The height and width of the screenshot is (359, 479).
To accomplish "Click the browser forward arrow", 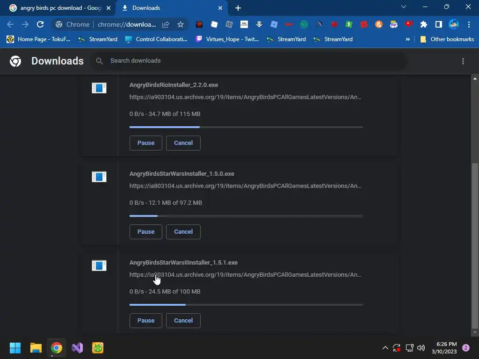I will 25,24.
